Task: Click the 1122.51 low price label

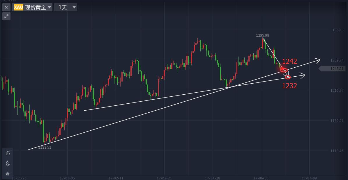Action: [x=45, y=147]
